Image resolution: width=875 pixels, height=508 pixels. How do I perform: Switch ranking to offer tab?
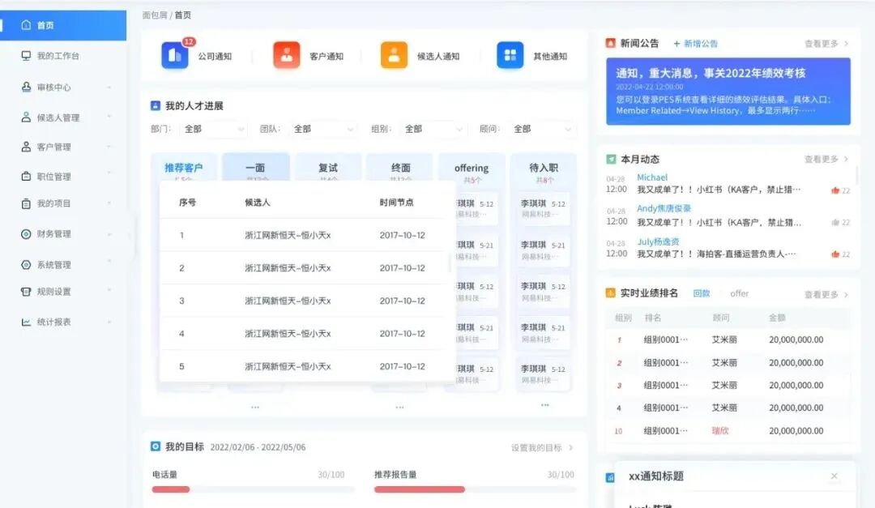coord(740,293)
